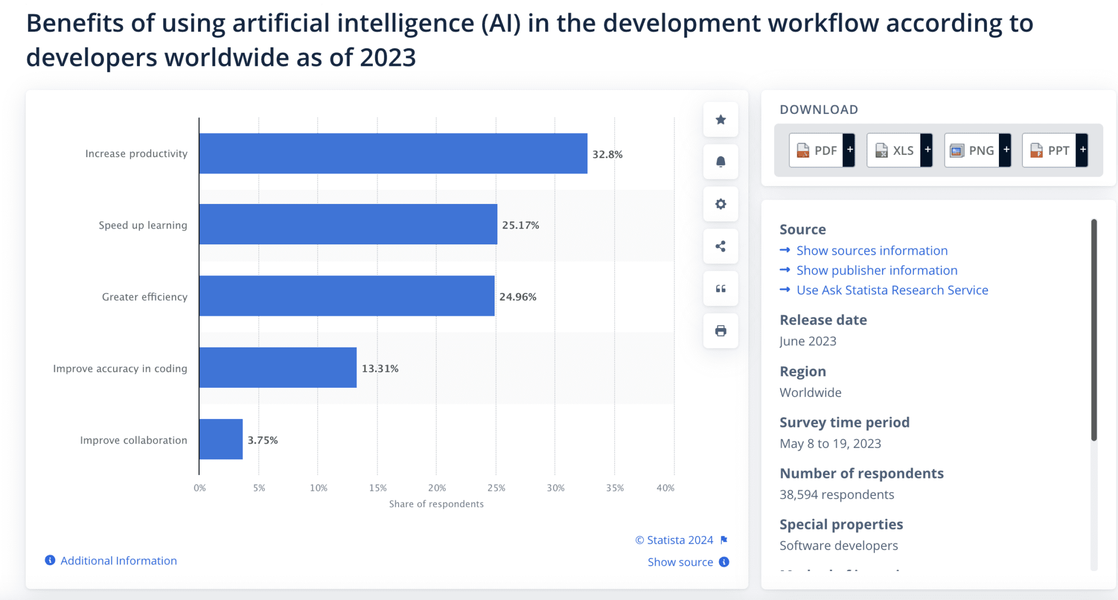Open Show publisher information
The height and width of the screenshot is (600, 1118).
click(x=876, y=270)
